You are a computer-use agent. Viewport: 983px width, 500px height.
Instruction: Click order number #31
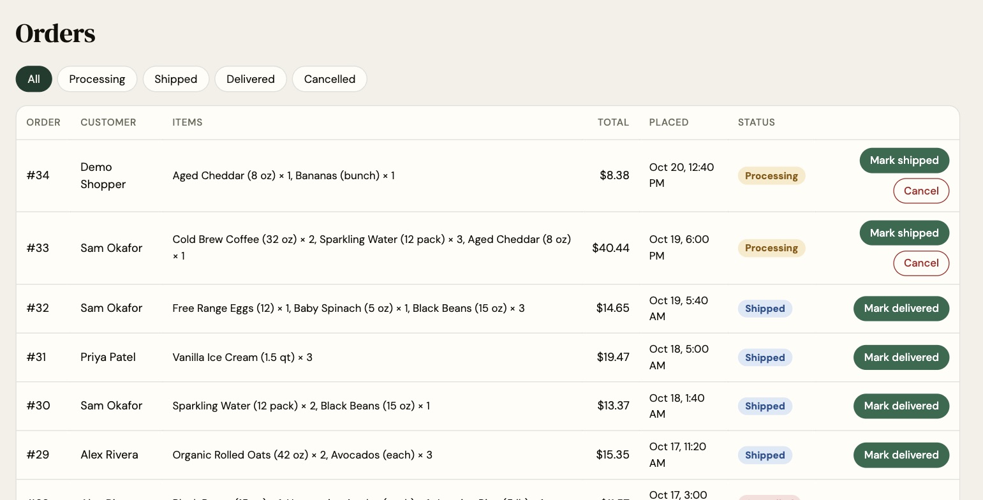36,357
